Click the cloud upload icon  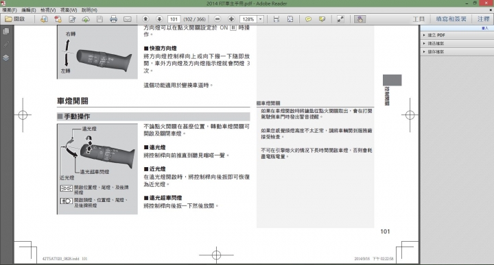coord(86,19)
